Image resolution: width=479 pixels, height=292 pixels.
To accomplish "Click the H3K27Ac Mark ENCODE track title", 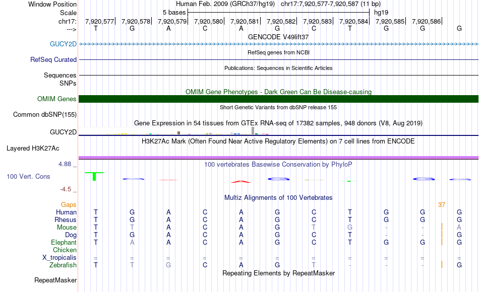I will (278, 141).
